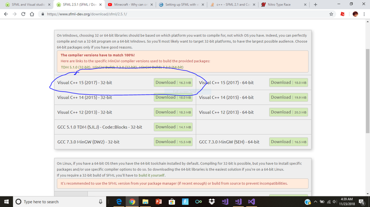Activate Cortana microphone in search box
This screenshot has width=370, height=207.
(100, 201)
